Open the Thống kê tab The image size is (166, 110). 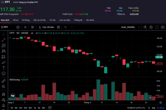click(x=78, y=20)
